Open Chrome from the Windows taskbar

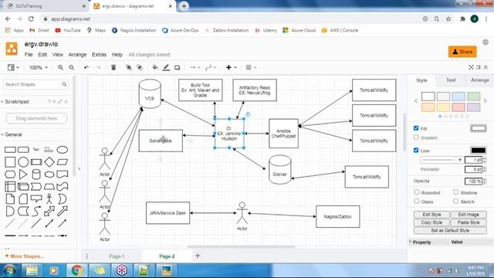(x=76, y=270)
